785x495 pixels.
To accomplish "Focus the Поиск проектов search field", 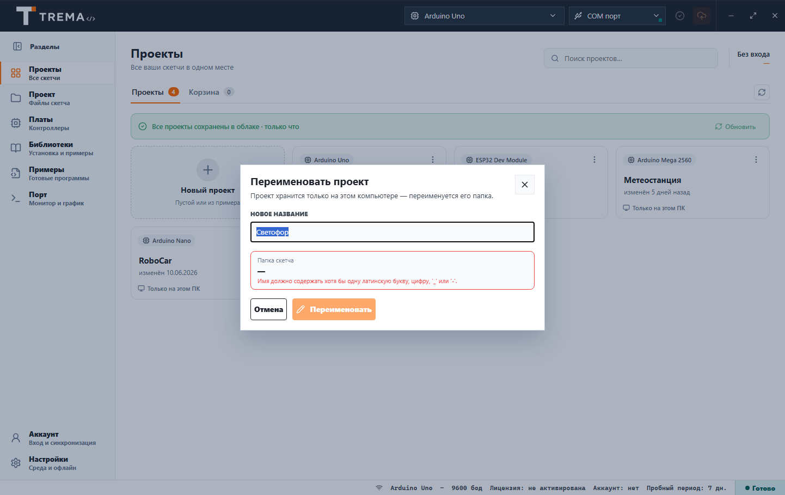I will tap(631, 58).
